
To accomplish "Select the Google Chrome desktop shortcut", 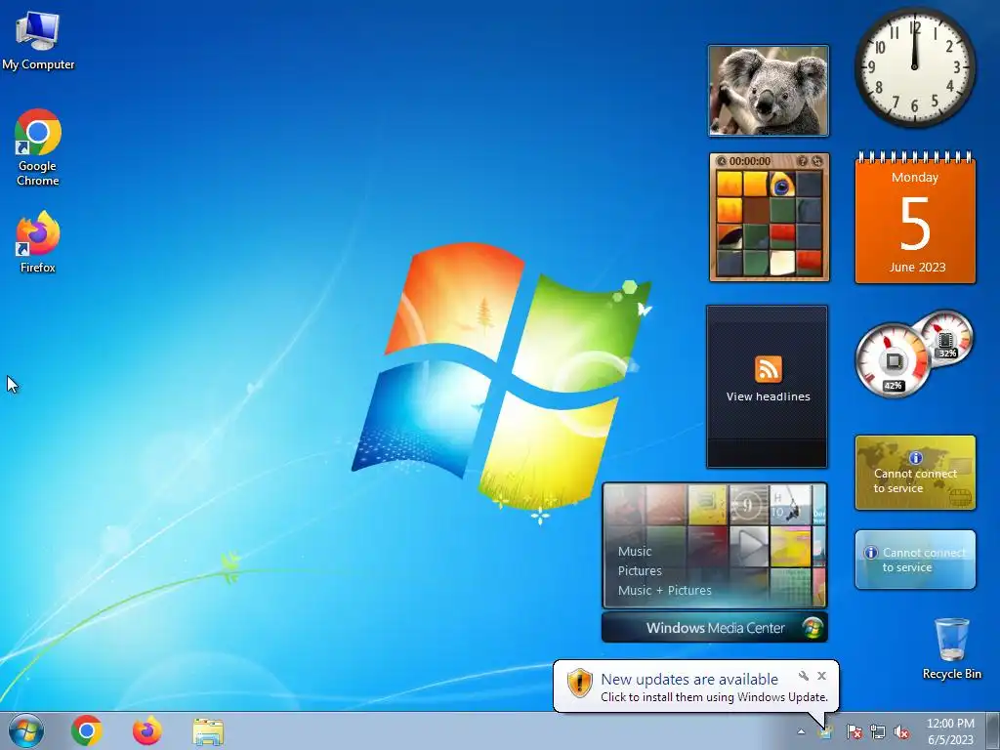I will (38, 147).
